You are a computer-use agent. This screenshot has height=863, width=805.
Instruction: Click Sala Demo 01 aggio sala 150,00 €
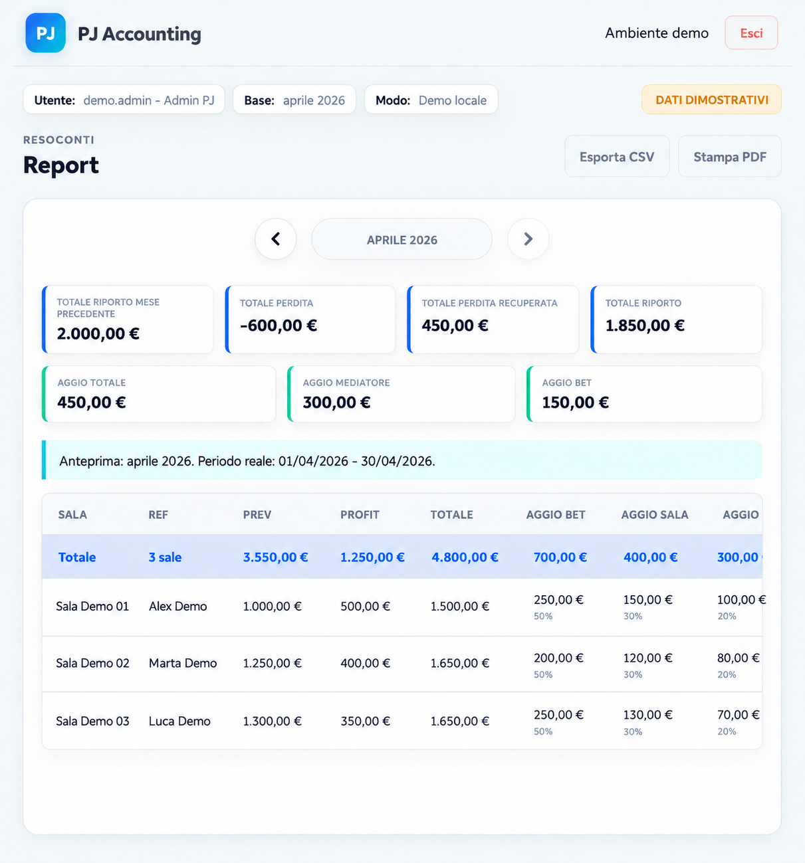[x=647, y=599]
